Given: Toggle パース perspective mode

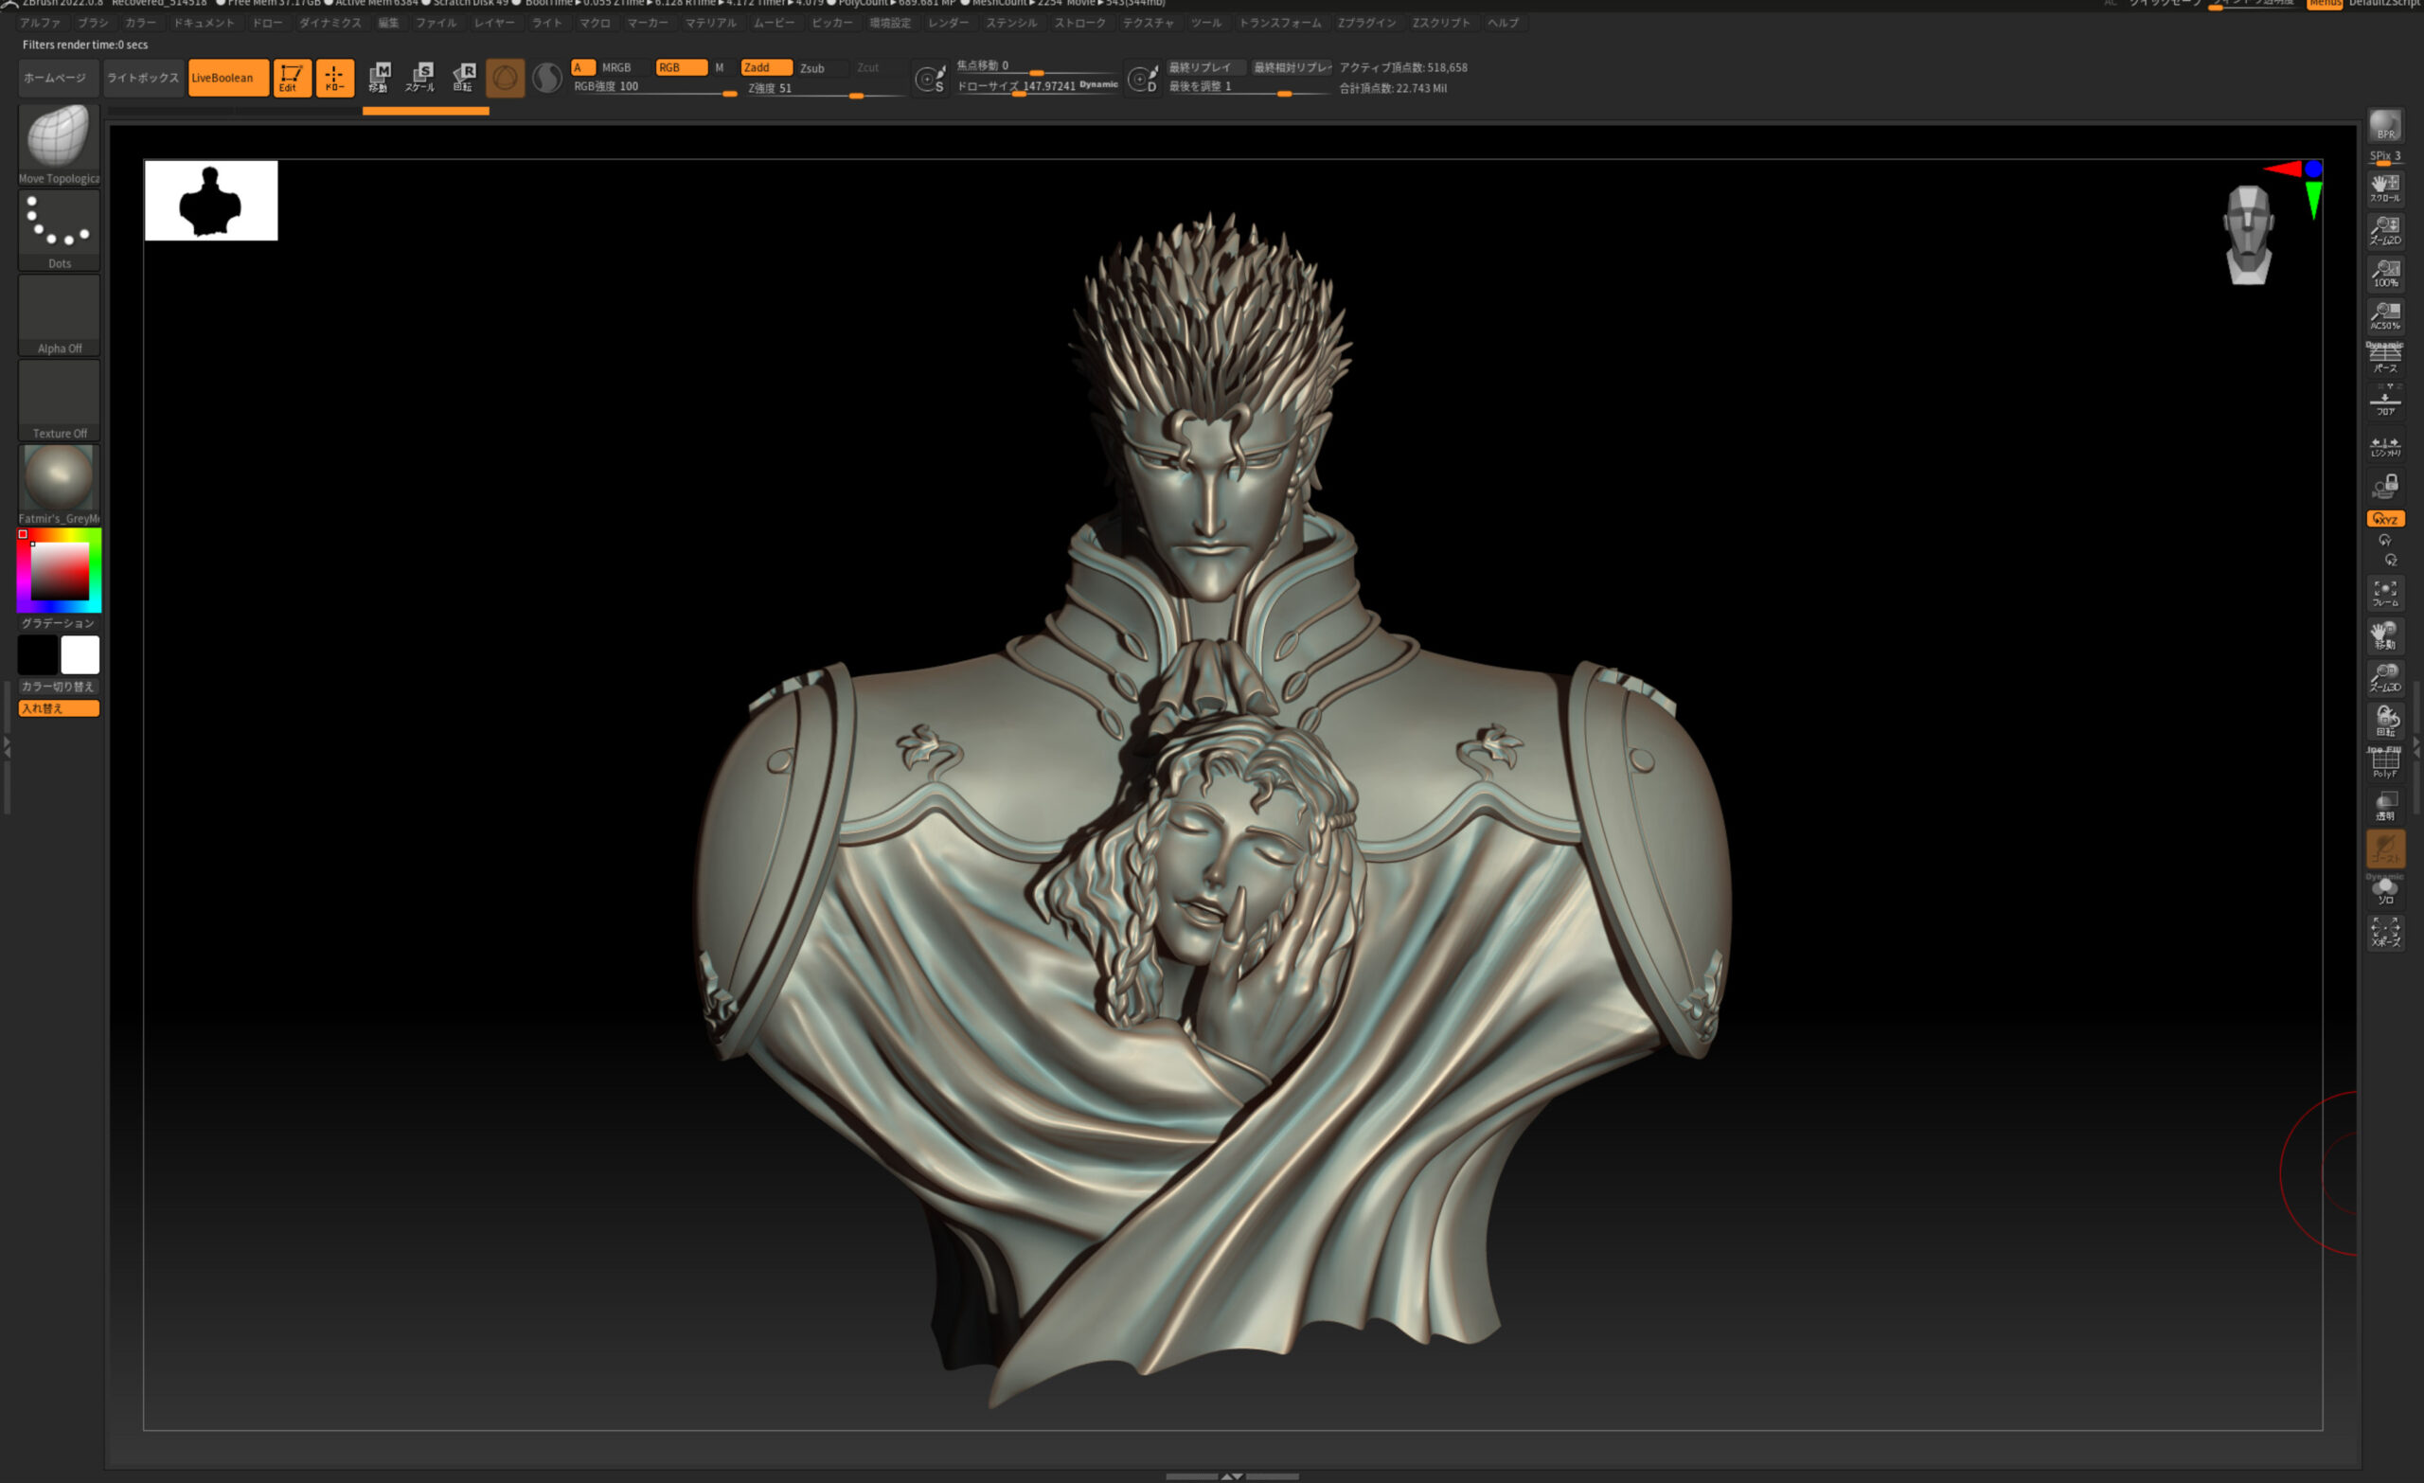Looking at the screenshot, I should point(2385,358).
